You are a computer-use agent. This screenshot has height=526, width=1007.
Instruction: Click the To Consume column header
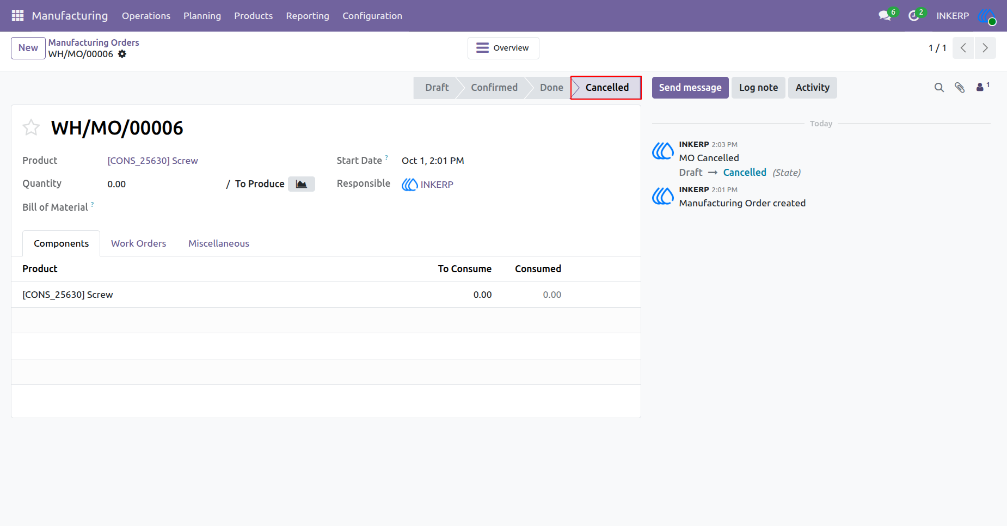[464, 269]
